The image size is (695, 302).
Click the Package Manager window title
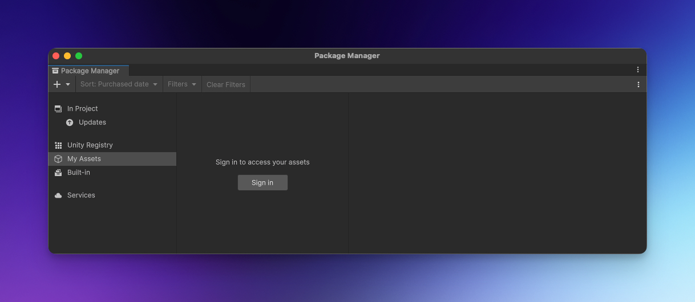(x=347, y=56)
